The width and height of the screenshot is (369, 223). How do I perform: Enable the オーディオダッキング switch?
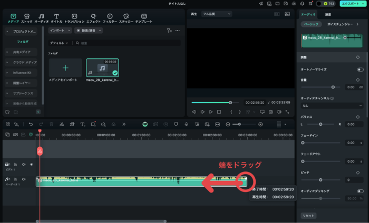pyautogui.click(x=360, y=191)
